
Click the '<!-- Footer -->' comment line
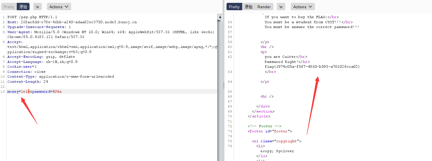tap(264, 126)
